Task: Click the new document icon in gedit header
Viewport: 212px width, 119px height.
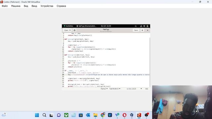Action: (x=75, y=30)
